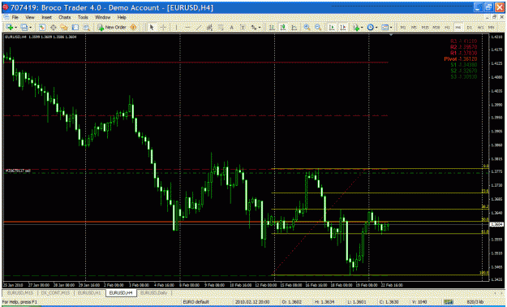Open the View menu

tap(30, 17)
